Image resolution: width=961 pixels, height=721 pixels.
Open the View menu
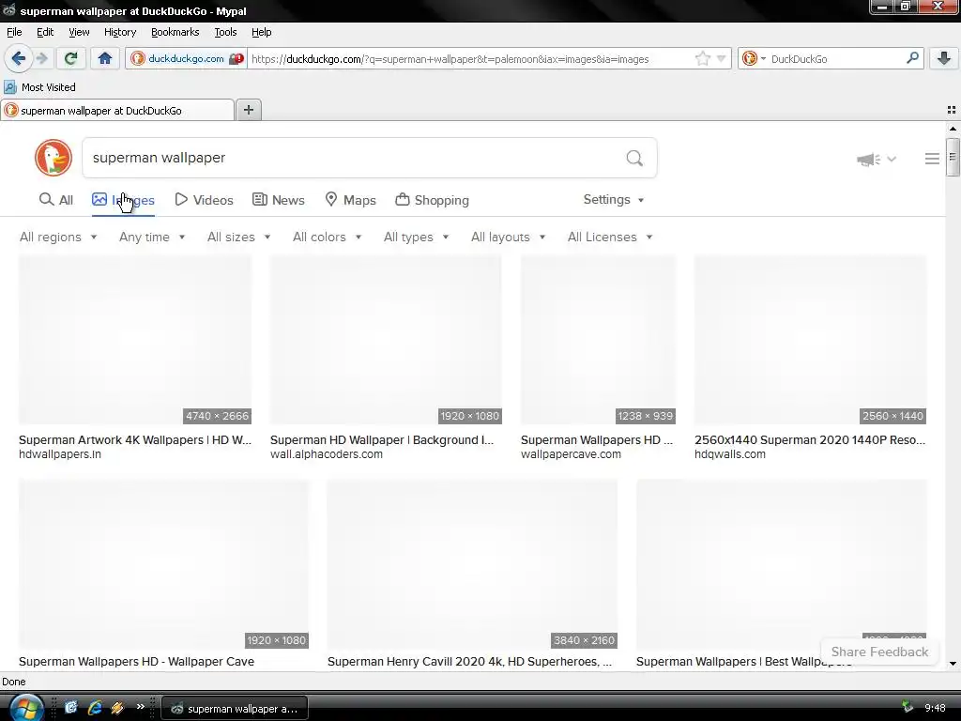coord(79,32)
